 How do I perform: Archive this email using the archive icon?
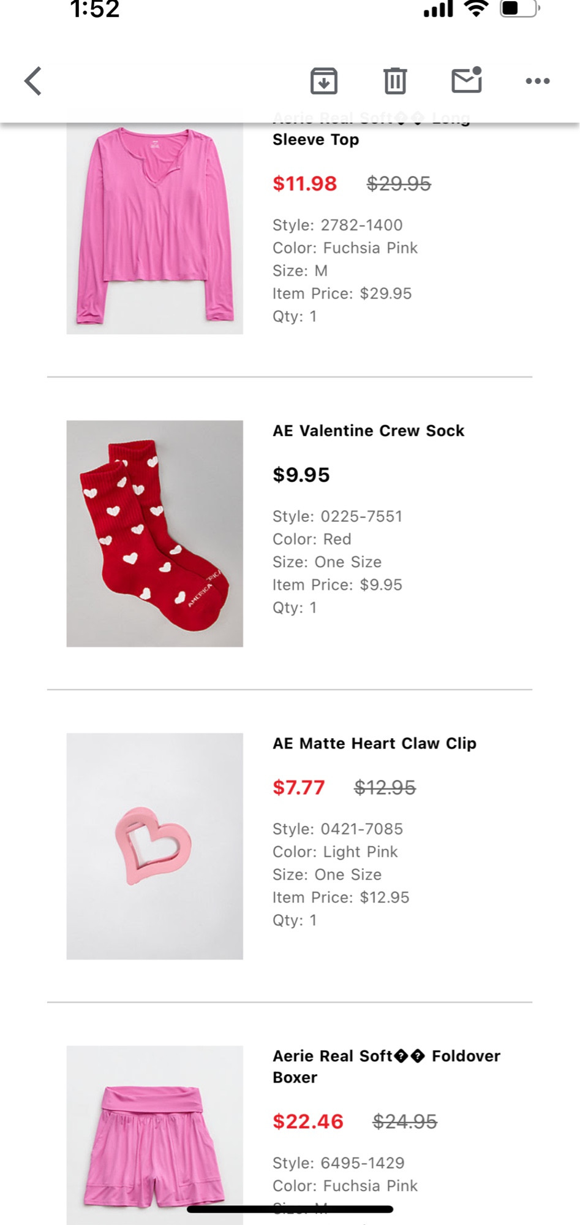click(x=325, y=80)
